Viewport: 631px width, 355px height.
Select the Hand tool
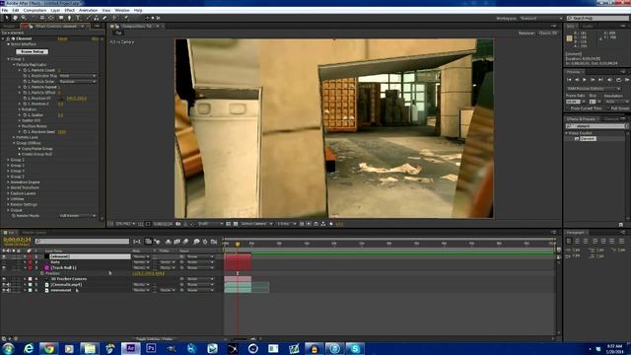click(16, 18)
